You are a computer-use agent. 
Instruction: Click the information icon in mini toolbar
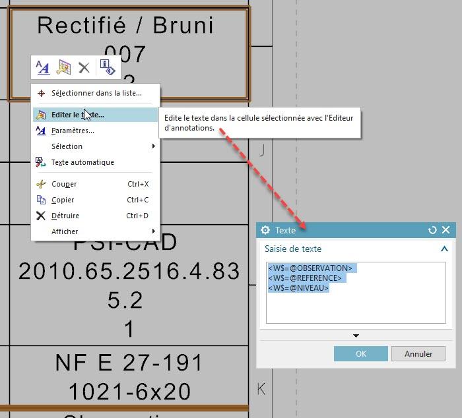108,67
